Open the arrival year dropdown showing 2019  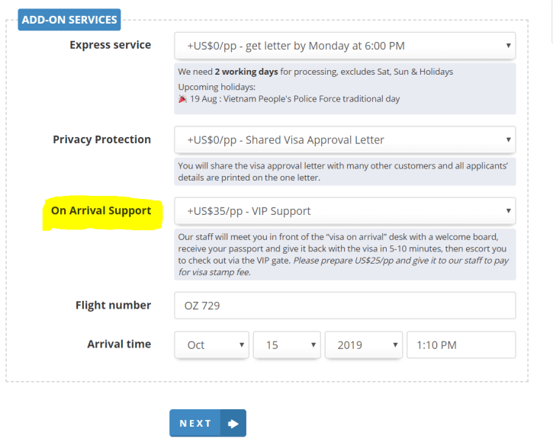(363, 345)
